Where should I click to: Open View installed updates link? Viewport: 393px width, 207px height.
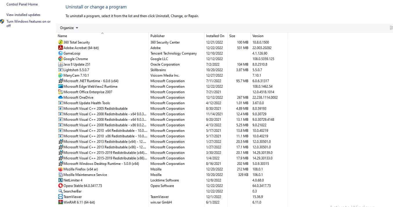tap(23, 15)
